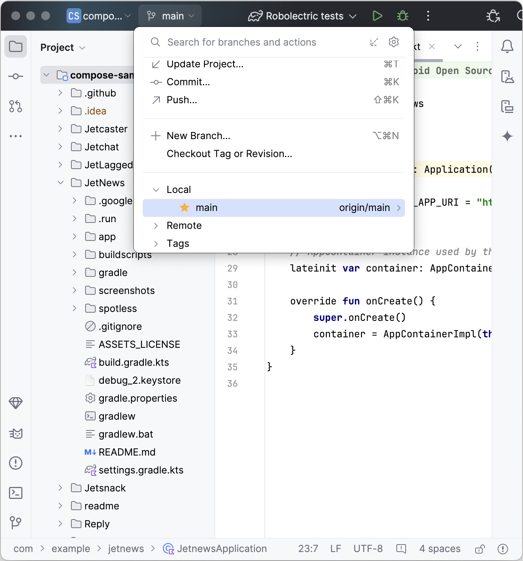Collapse the JetNews folder
523x561 pixels.
click(61, 183)
